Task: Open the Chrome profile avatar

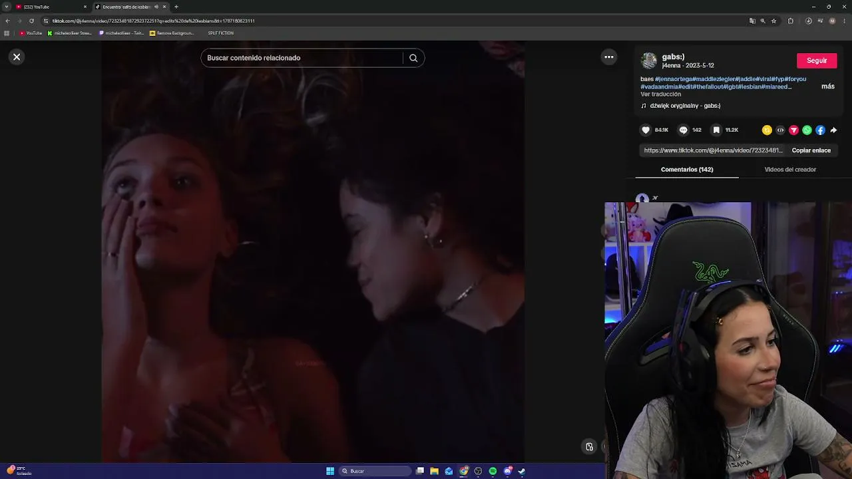Action: [x=832, y=21]
